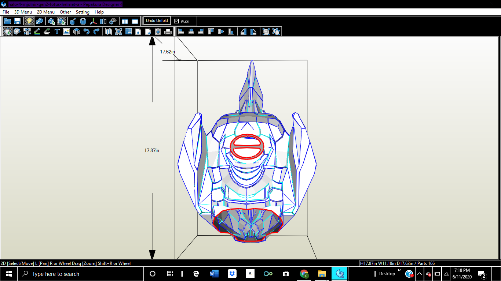This screenshot has width=501, height=281.
Task: Select the highlighted 3D select cursor tool
Action: pyautogui.click(x=62, y=21)
